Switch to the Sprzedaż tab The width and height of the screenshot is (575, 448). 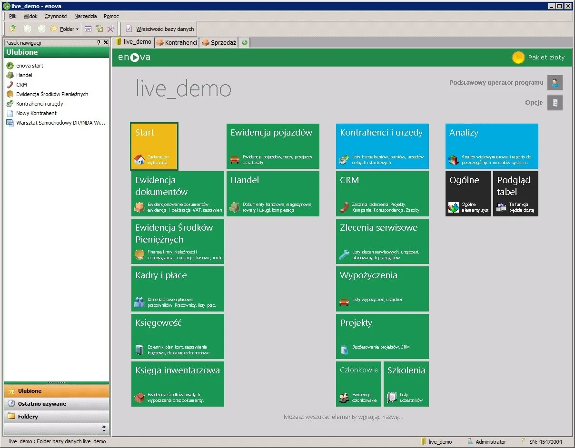coord(219,42)
